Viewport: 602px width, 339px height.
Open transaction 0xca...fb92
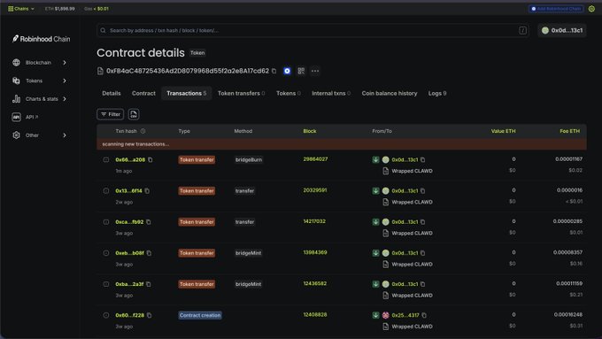tap(129, 222)
